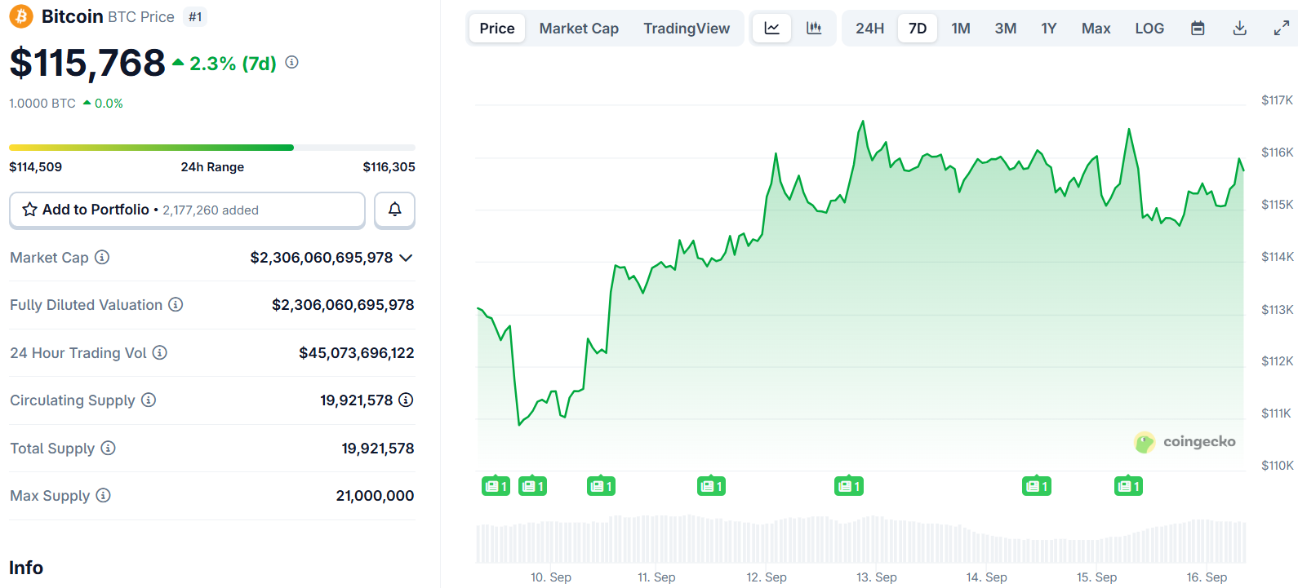Screen dimensions: 1298x588
Task: Open Market Cap info tooltip icon
Action: tap(102, 258)
